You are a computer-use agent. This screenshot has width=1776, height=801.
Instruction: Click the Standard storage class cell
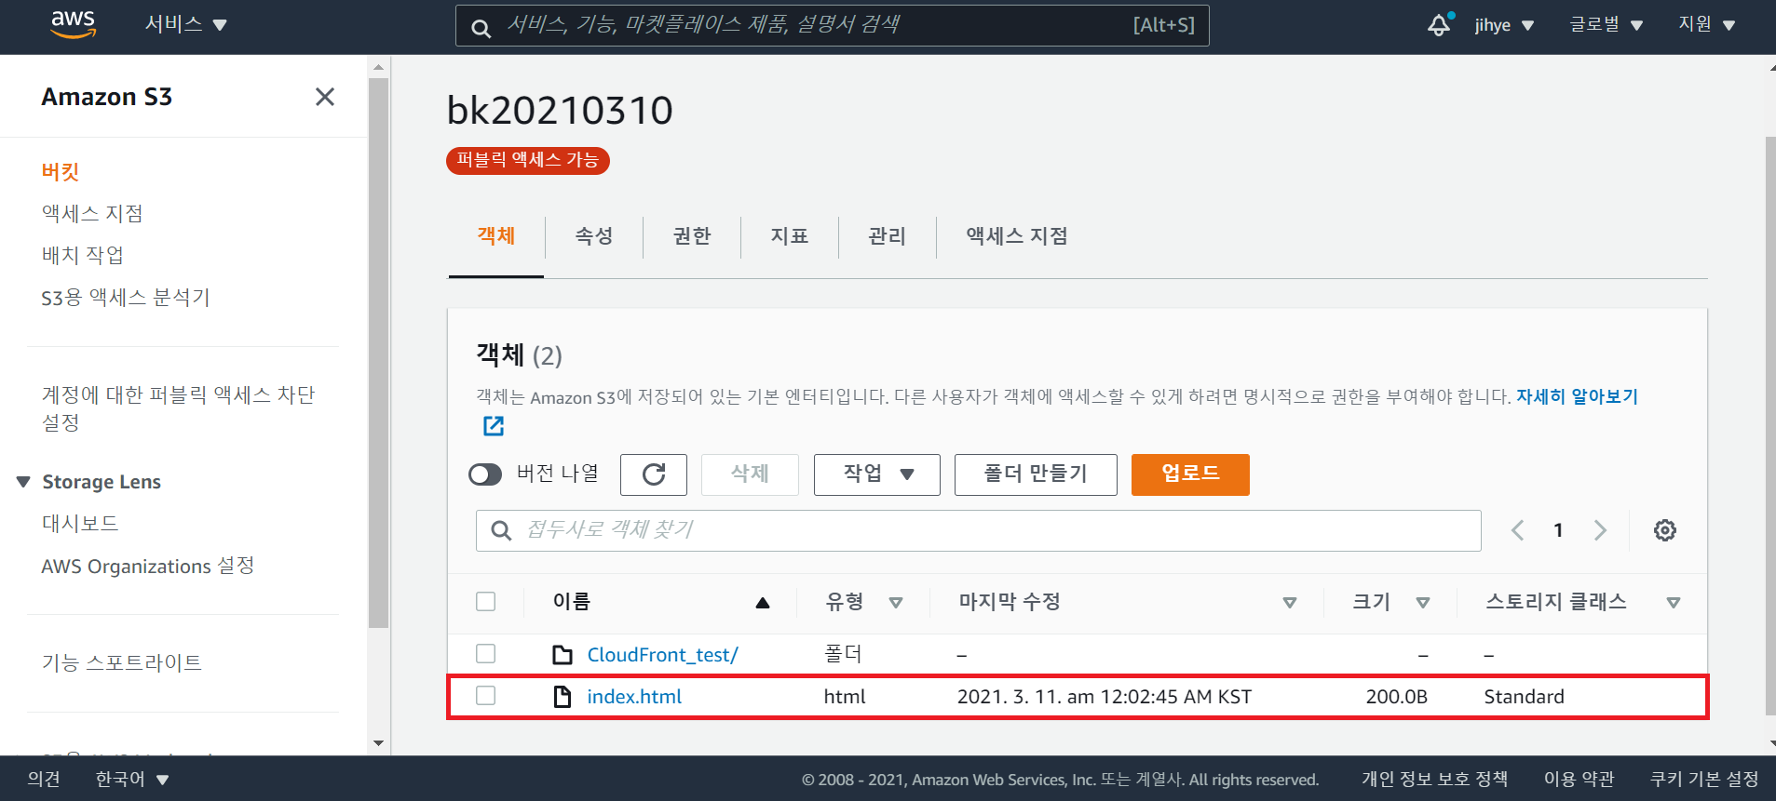(1524, 697)
